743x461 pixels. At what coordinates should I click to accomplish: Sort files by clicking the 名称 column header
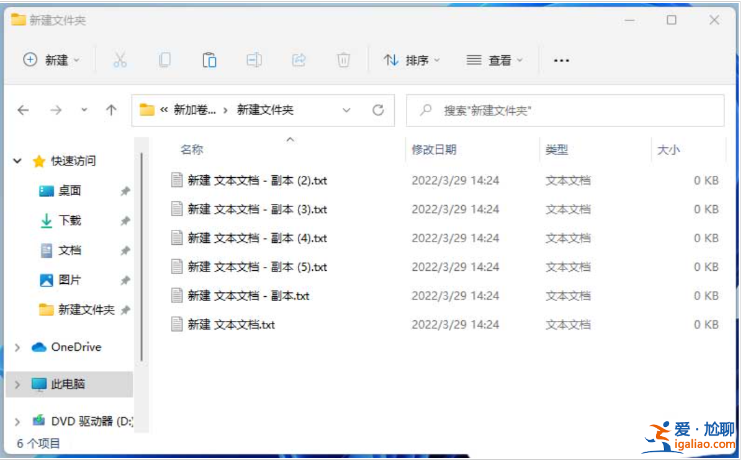(191, 149)
